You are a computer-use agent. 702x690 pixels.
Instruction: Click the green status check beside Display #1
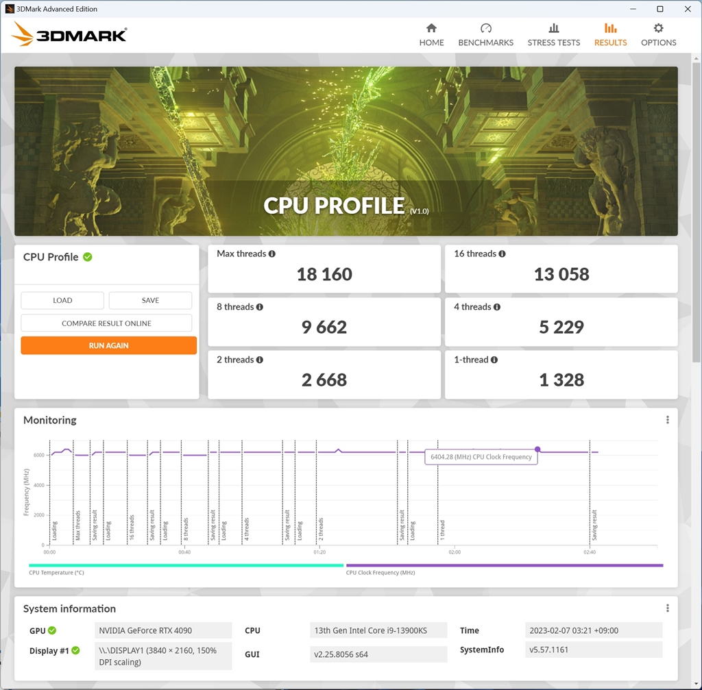coord(76,651)
